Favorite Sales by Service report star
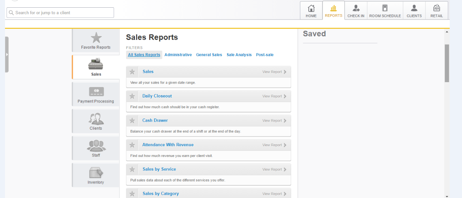The height and width of the screenshot is (198, 462). coord(132,169)
